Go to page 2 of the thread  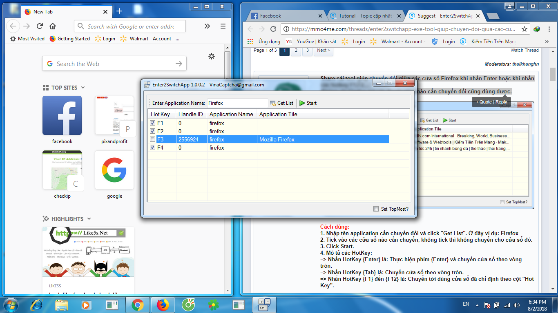[296, 51]
